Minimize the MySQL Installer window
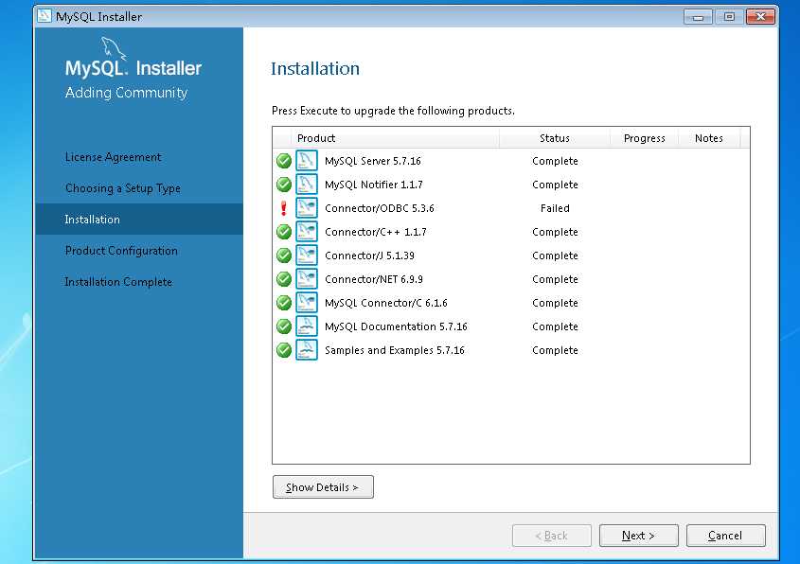The height and width of the screenshot is (564, 800). click(x=698, y=17)
